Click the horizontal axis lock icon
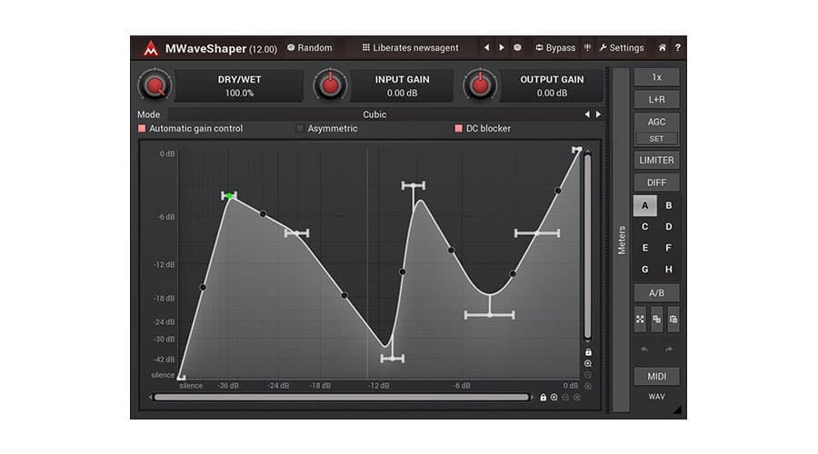 pyautogui.click(x=544, y=397)
